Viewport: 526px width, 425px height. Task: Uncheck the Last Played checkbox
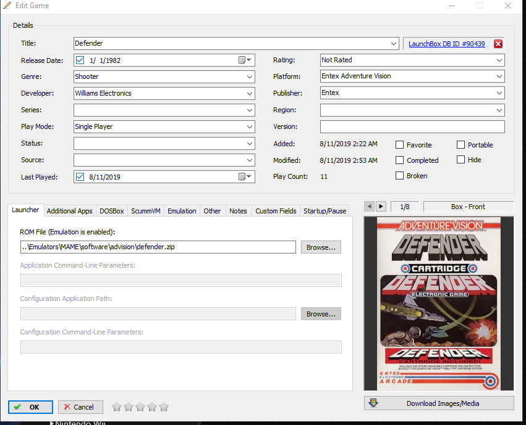[x=80, y=176]
